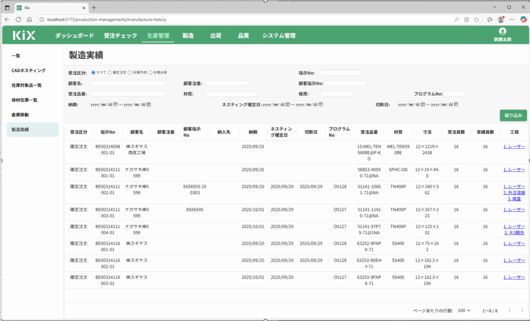530x321 pixels.
Task: Select the 在庫作成 radio button
Action: coord(130,72)
